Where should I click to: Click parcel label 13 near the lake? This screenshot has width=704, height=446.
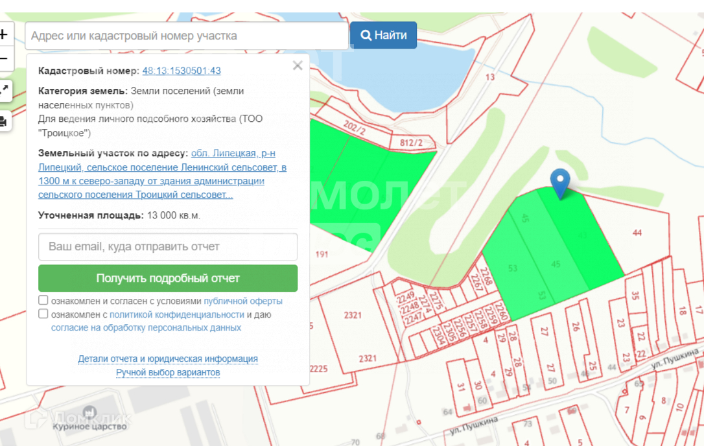point(490,77)
